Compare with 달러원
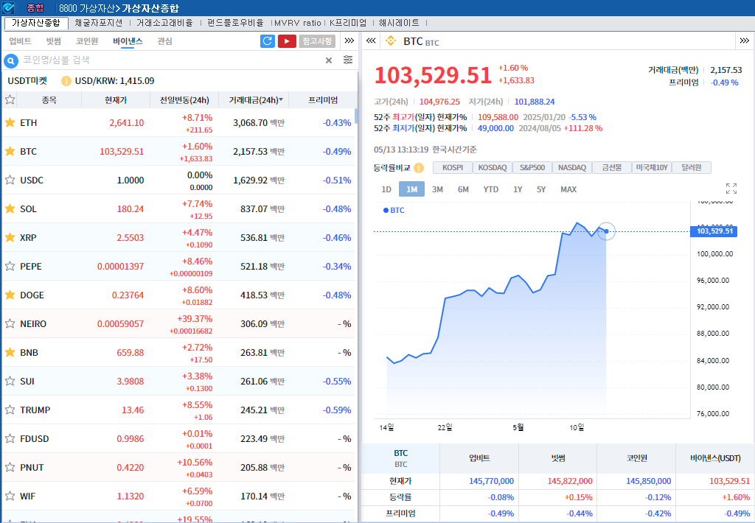 (692, 167)
